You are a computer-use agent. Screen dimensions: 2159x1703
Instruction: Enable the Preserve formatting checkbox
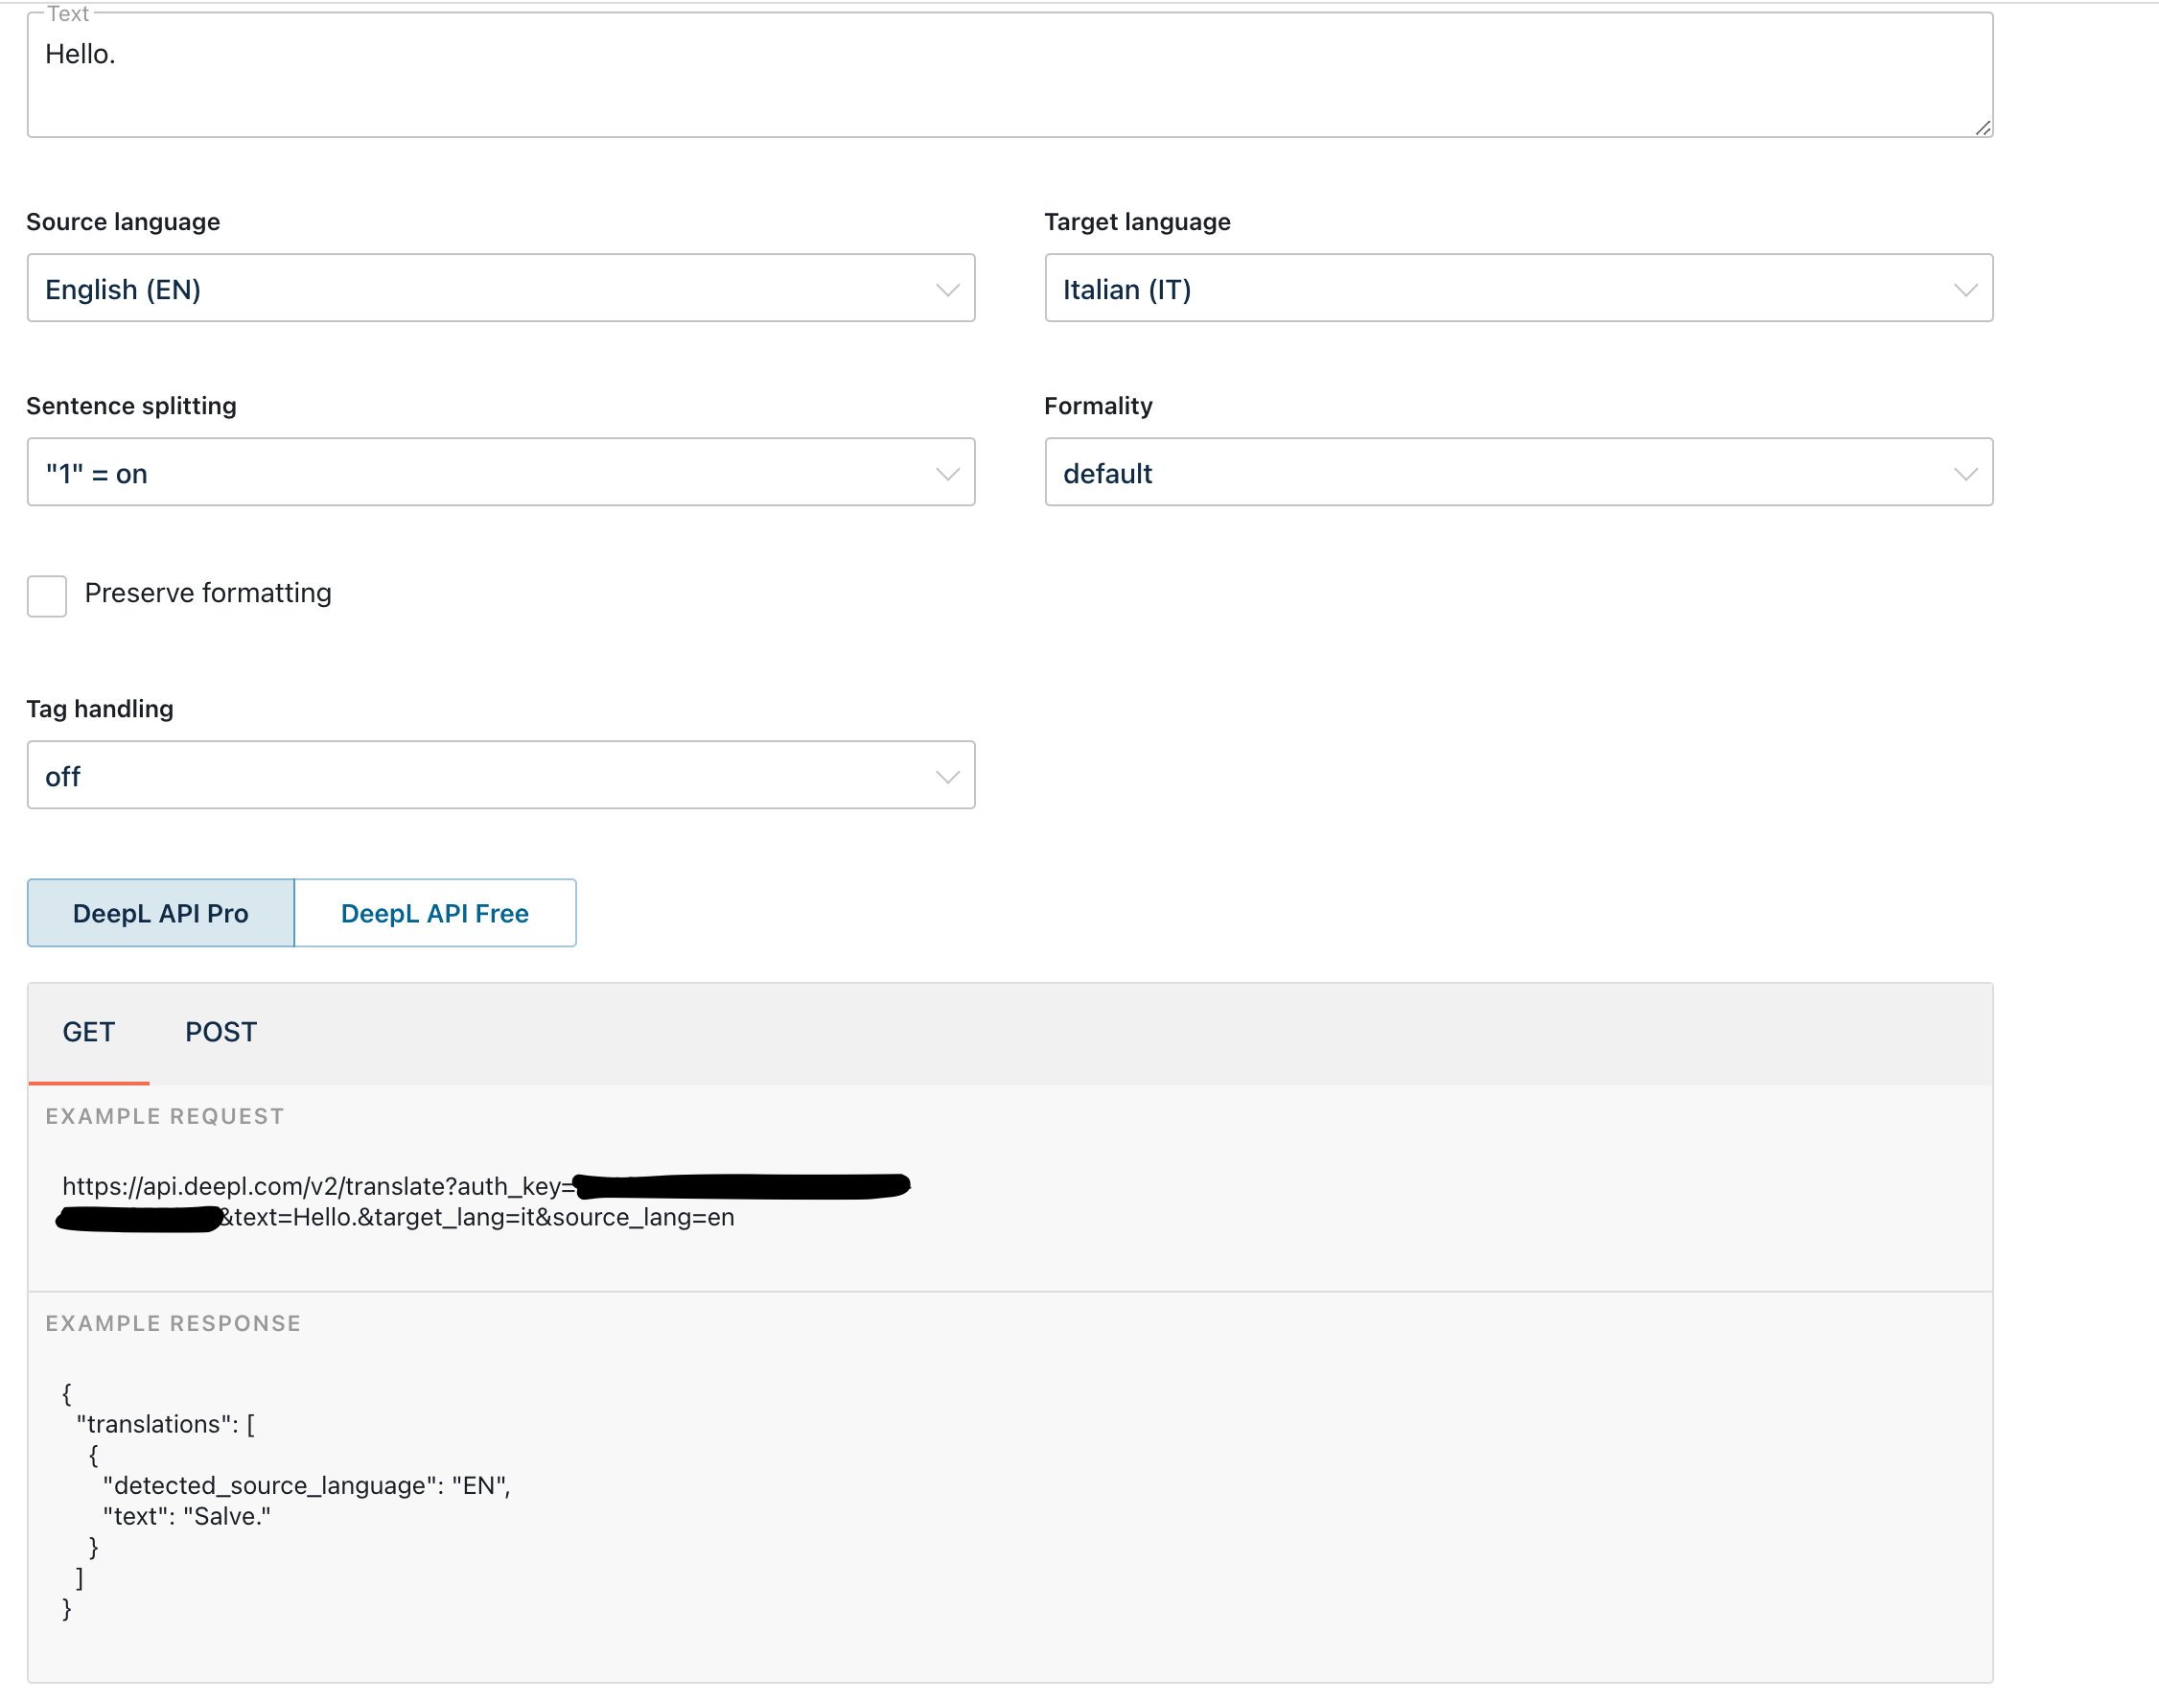tap(47, 595)
